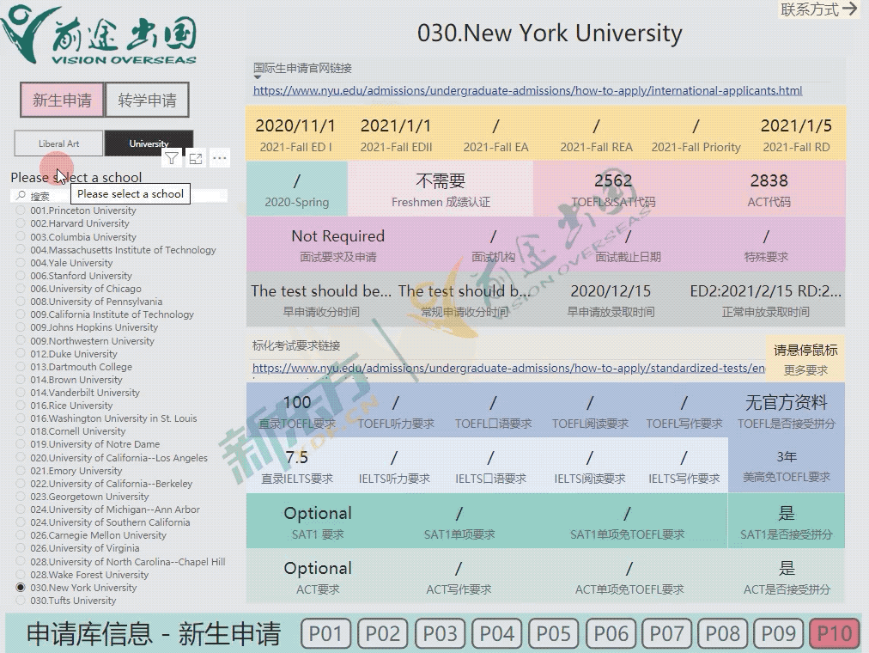Open the standardized tests requirement link
Viewport: 869px width, 653px height.
click(508, 369)
